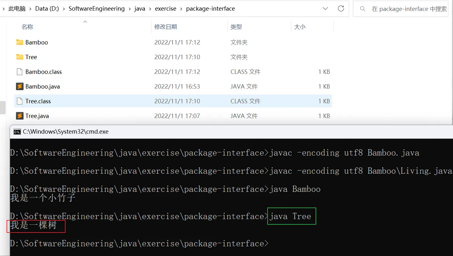
Task: Click 文件夹 type in the Tree folder row
Action: click(x=239, y=57)
